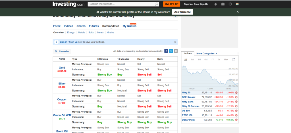Click the info icon in notice bar
This screenshot has width=291, height=133.
click(x=56, y=42)
